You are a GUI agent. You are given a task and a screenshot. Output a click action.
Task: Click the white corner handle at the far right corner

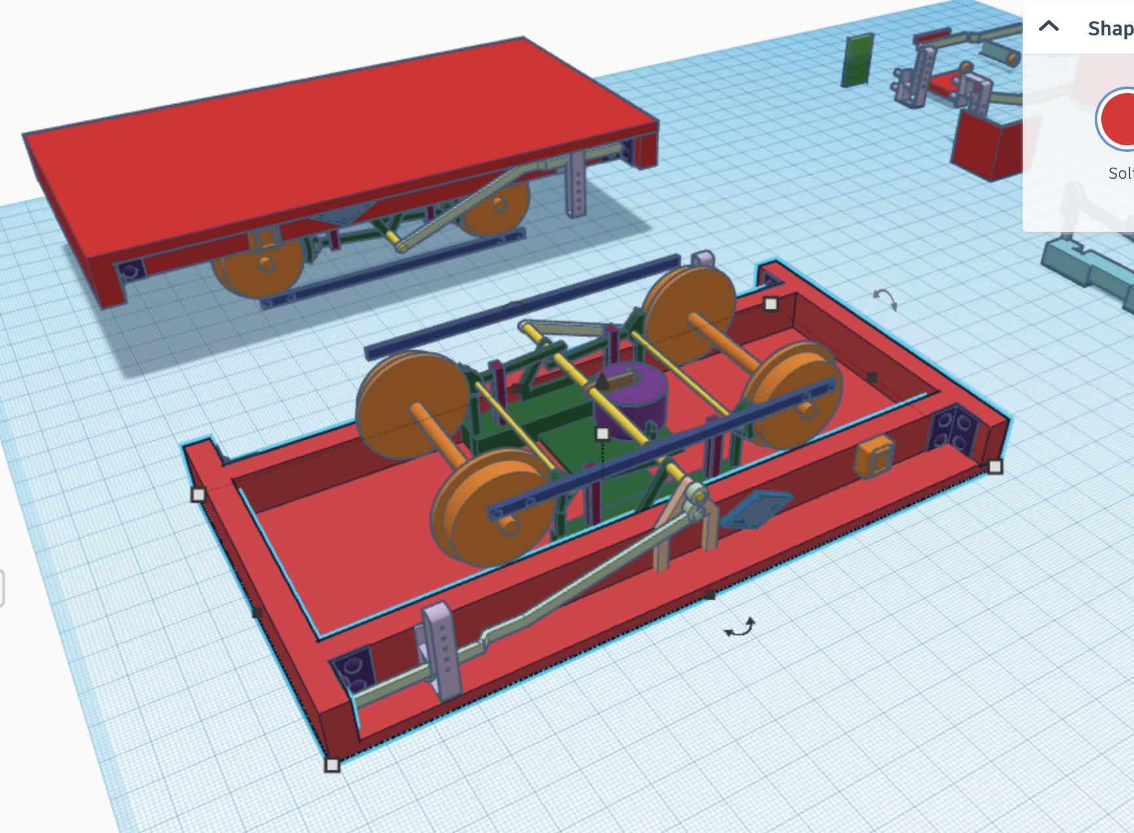pyautogui.click(x=995, y=466)
